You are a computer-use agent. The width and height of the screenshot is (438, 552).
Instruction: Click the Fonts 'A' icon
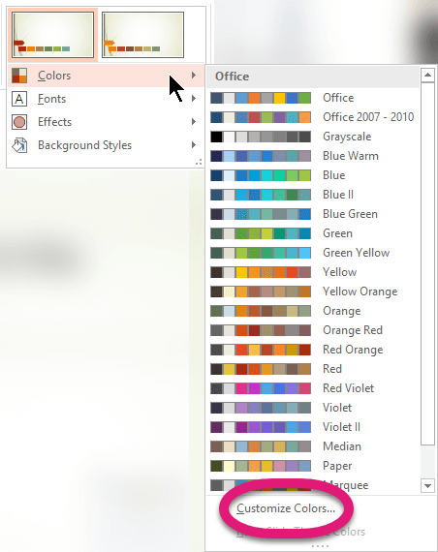click(19, 99)
